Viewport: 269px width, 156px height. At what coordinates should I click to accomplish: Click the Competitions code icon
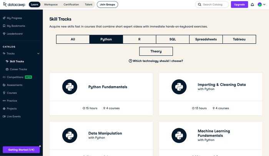point(4,77)
